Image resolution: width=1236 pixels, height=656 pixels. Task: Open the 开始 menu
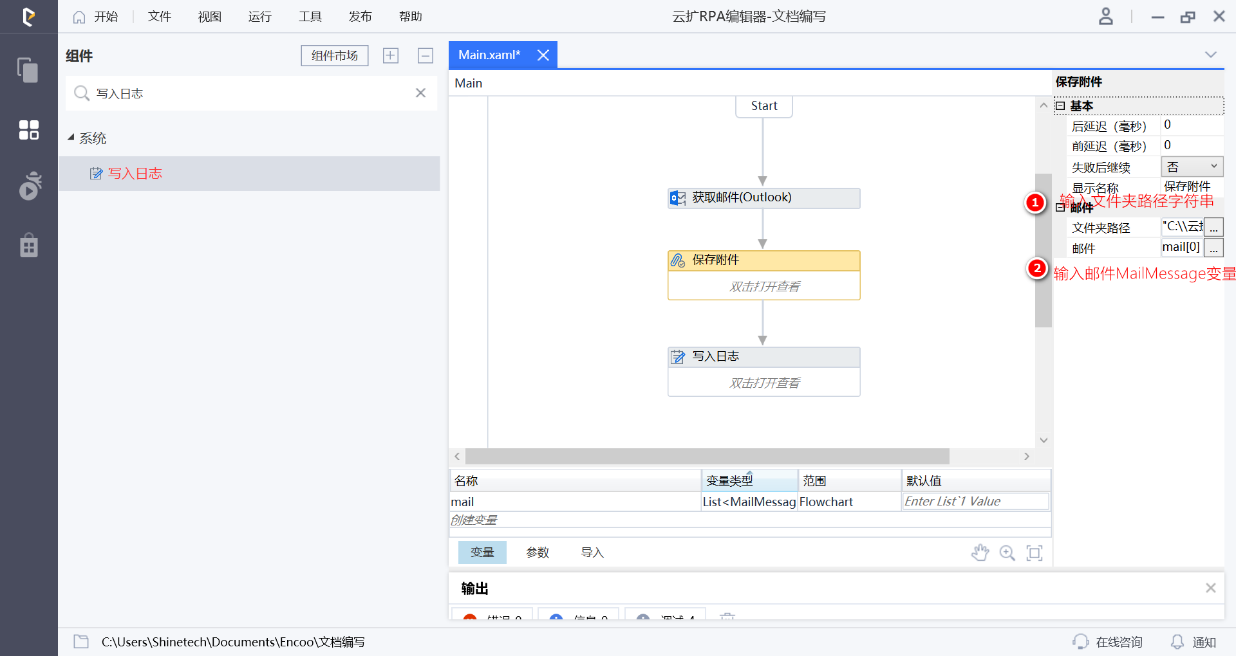pos(106,17)
